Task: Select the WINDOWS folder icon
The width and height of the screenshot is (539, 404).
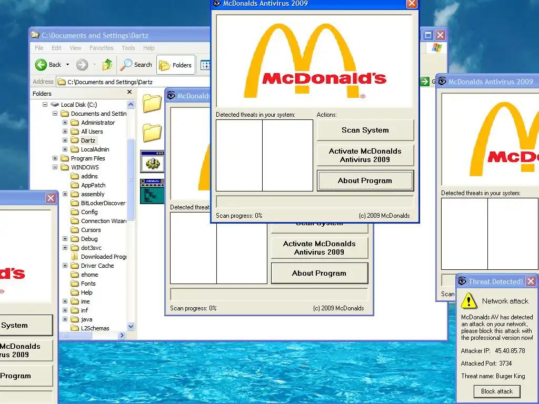Action: point(65,167)
